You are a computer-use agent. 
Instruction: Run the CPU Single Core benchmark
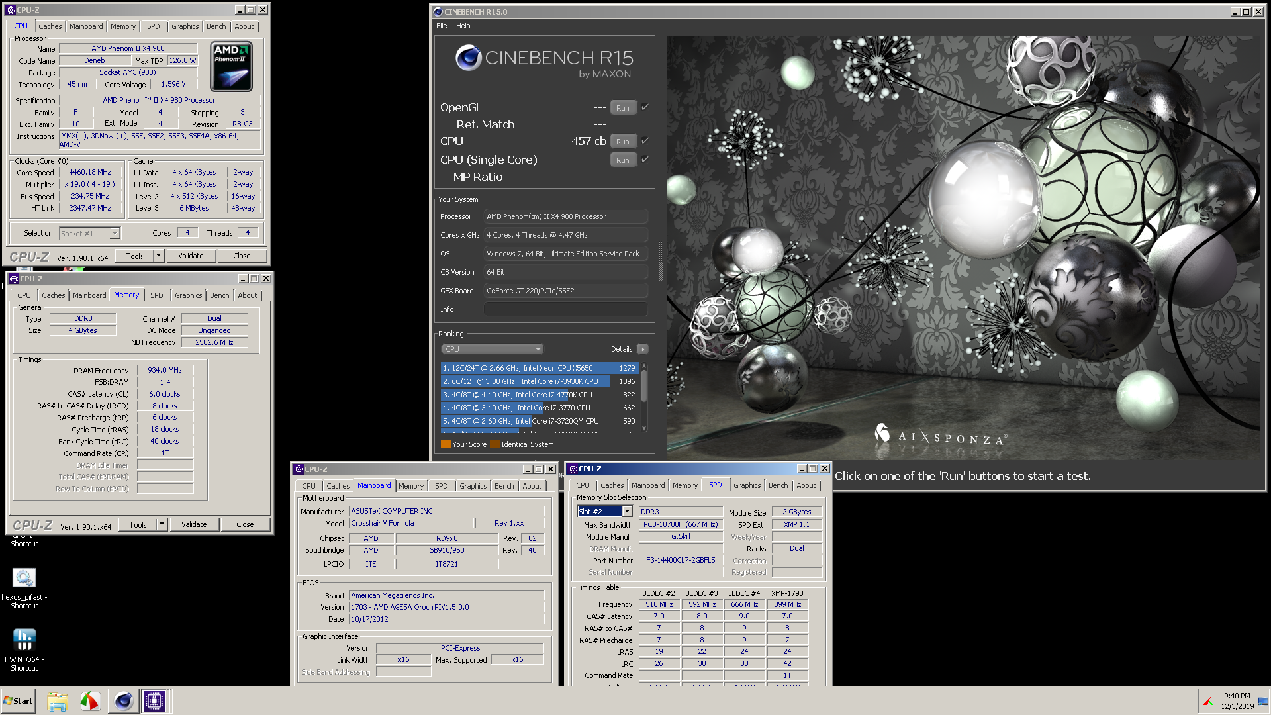point(623,160)
